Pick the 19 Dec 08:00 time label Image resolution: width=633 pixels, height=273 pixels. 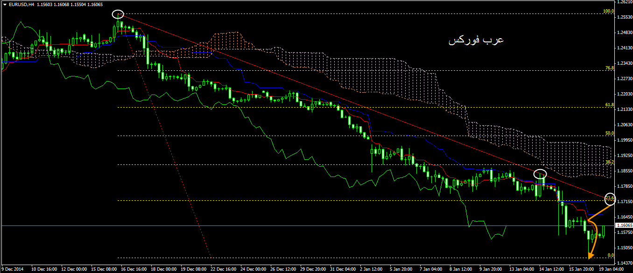click(193, 269)
